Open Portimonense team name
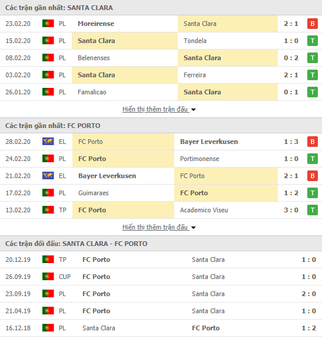The height and width of the screenshot is (338, 322). (x=200, y=159)
